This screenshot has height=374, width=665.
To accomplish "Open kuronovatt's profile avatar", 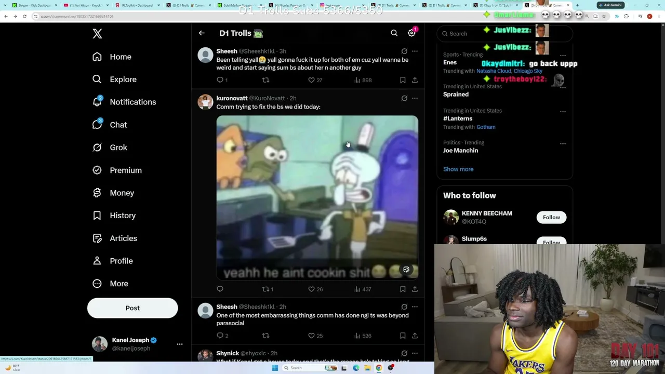I will 205,102.
